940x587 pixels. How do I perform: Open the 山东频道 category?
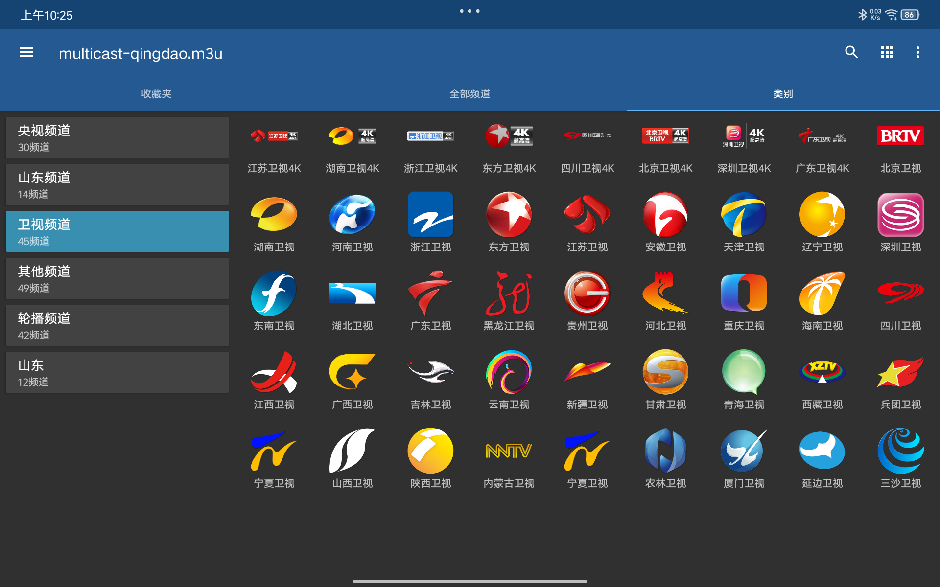tap(117, 184)
